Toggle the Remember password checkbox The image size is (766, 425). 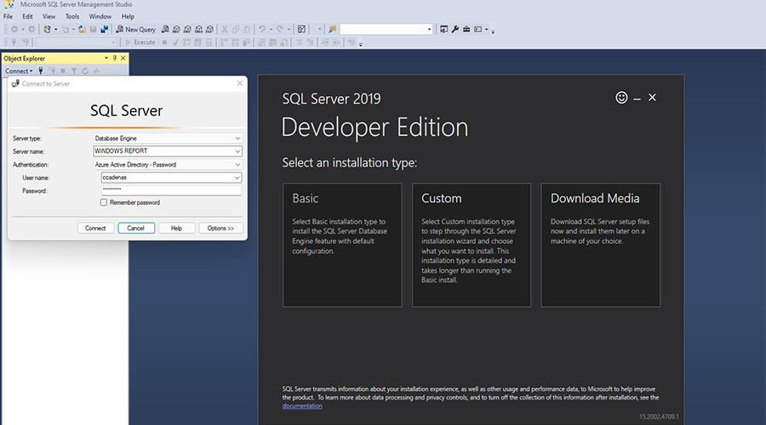104,202
